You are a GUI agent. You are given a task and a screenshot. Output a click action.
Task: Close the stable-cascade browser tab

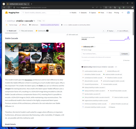click(x=28, y=4)
